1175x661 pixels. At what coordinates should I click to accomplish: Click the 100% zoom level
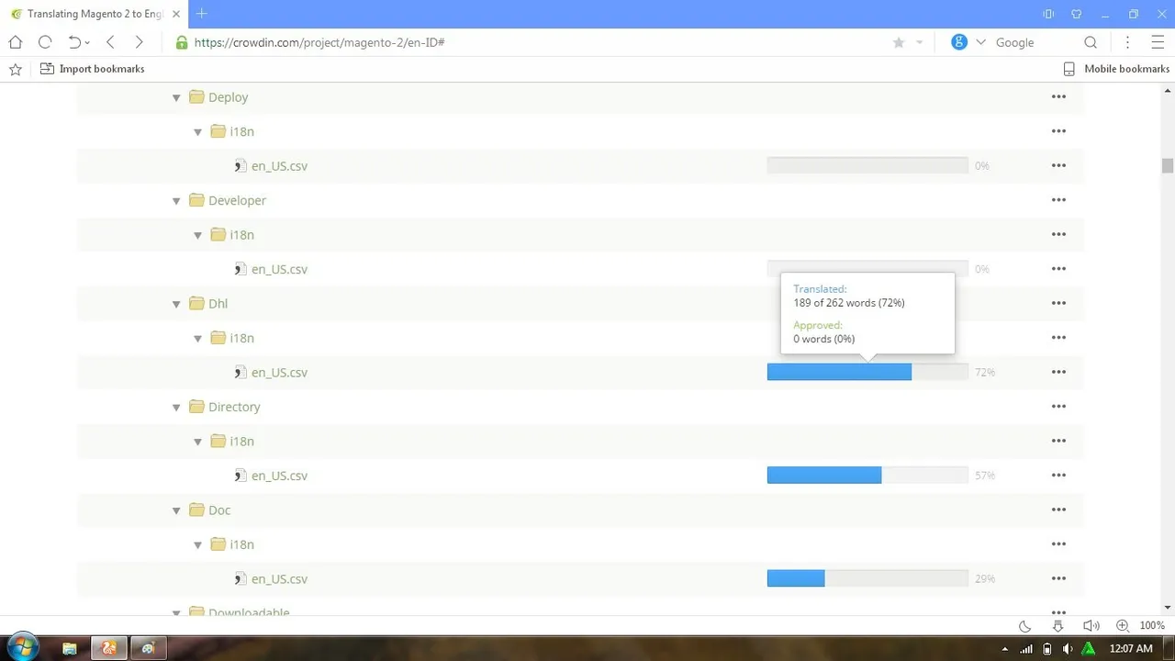pos(1152,626)
